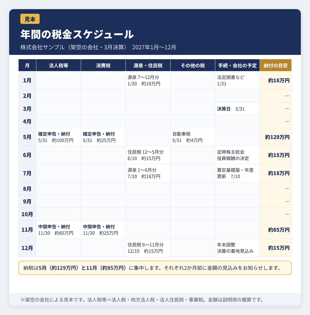Screen dimensions: 310x315
Task: Click the ※架空の会社 footer disclaimer
Action: (x=142, y=300)
